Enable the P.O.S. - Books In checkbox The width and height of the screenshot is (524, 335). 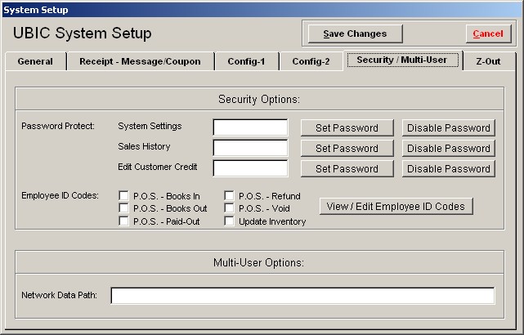pyautogui.click(x=123, y=196)
